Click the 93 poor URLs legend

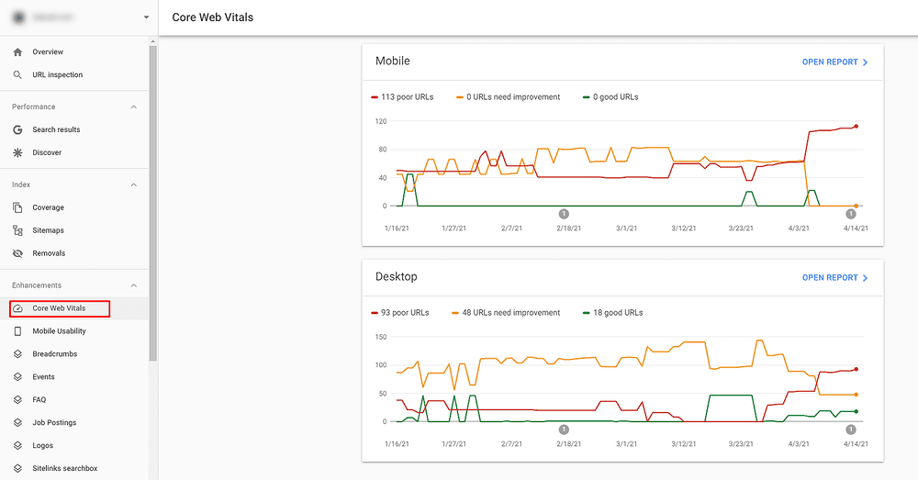[400, 313]
